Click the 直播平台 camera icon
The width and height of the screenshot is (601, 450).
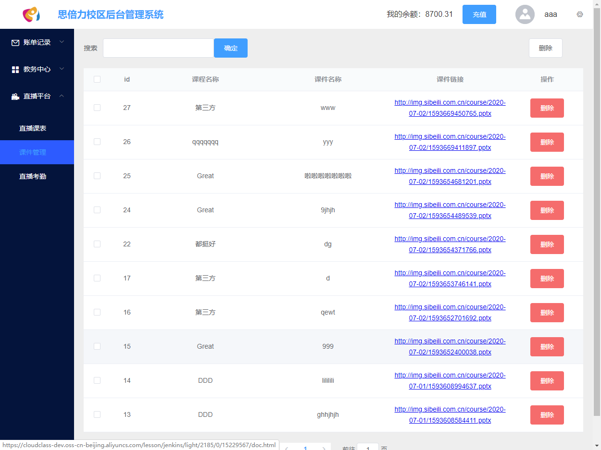(x=15, y=96)
